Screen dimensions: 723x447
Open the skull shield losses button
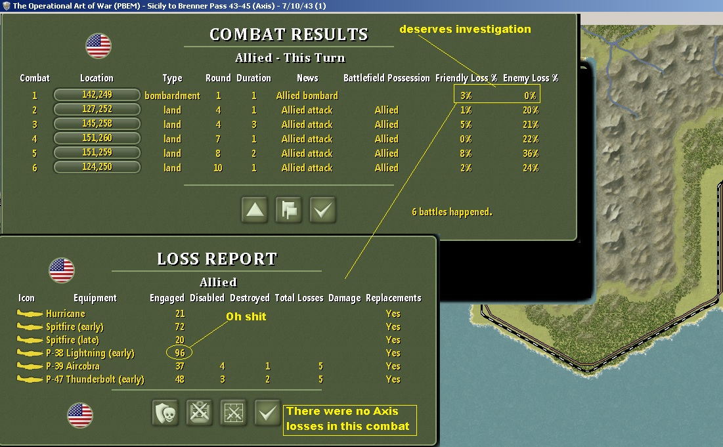click(165, 412)
